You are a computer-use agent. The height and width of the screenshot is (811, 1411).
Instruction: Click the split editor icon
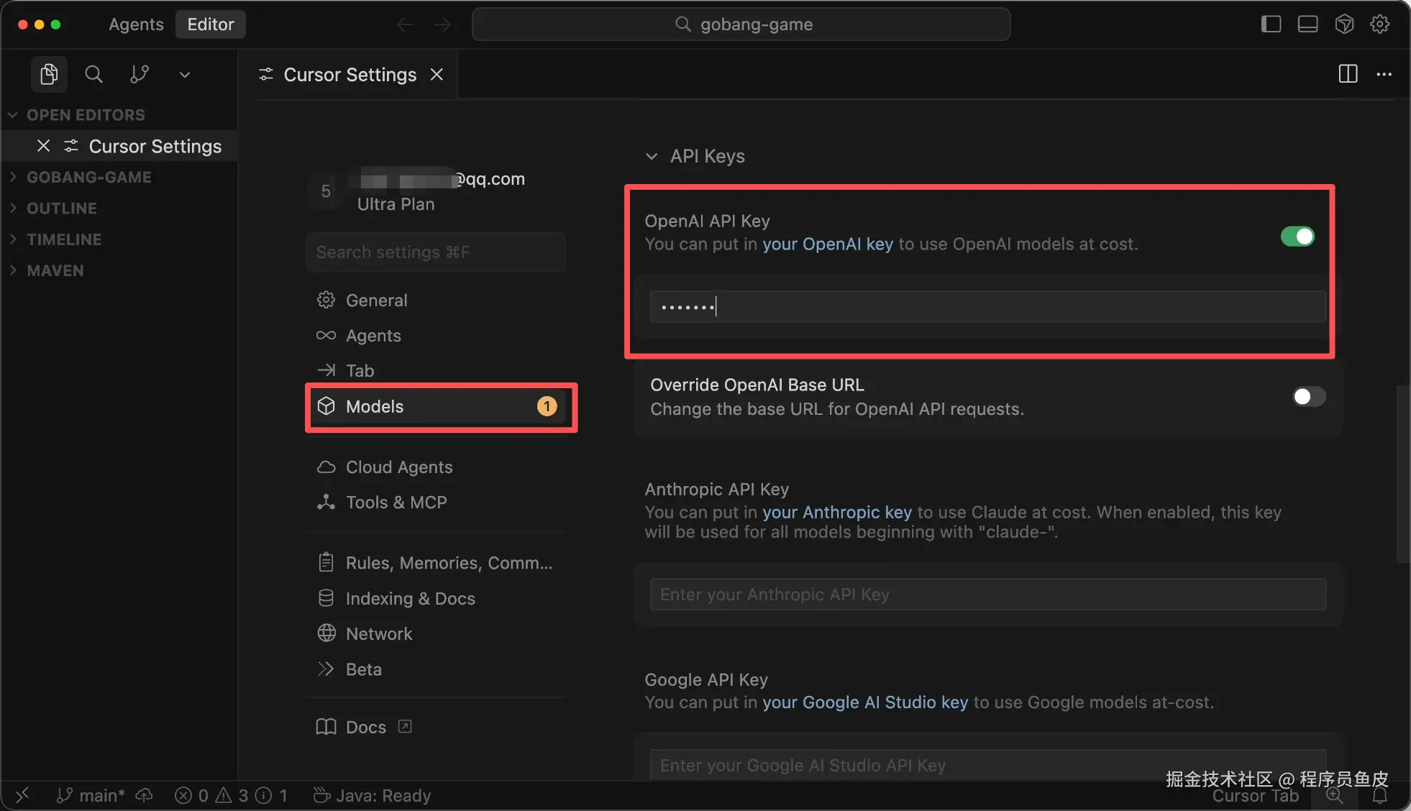tap(1348, 74)
